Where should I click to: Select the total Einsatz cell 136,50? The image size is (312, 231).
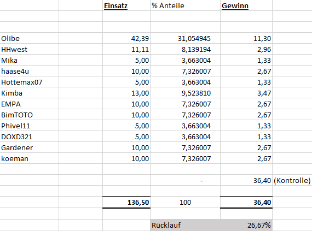pyautogui.click(x=126, y=202)
